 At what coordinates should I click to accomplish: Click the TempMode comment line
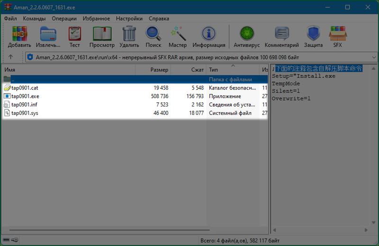point(286,84)
